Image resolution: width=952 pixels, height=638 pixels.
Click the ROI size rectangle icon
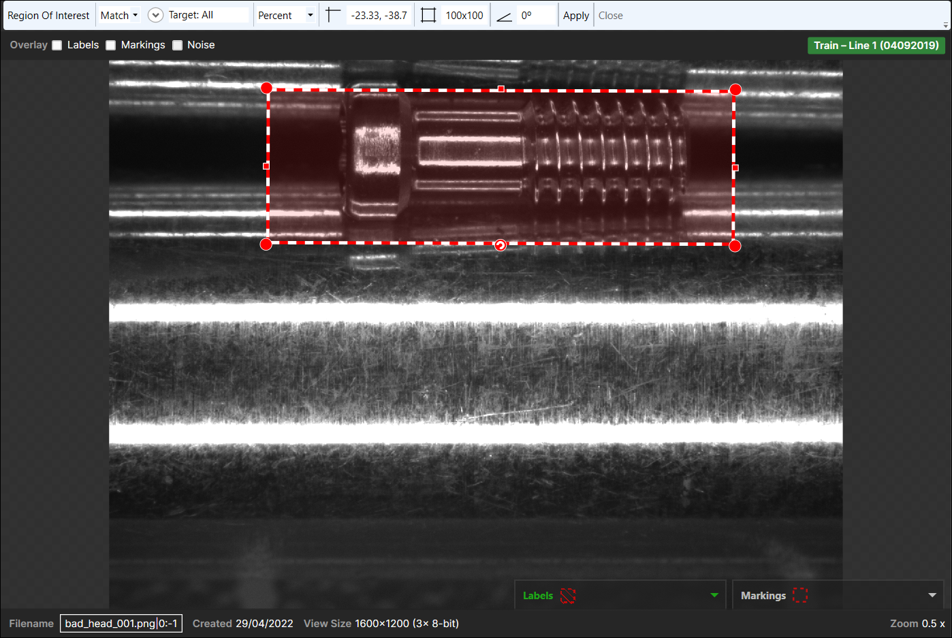(x=428, y=15)
